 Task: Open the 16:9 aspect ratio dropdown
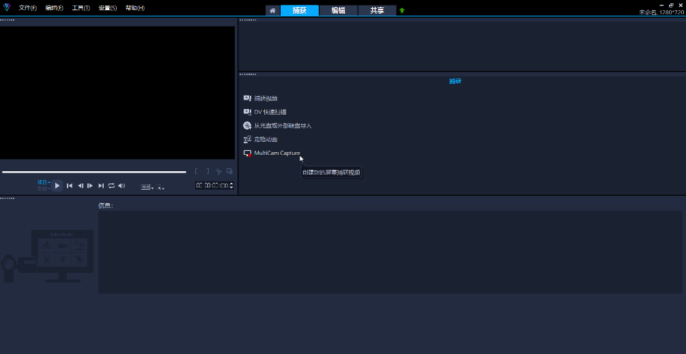click(147, 186)
